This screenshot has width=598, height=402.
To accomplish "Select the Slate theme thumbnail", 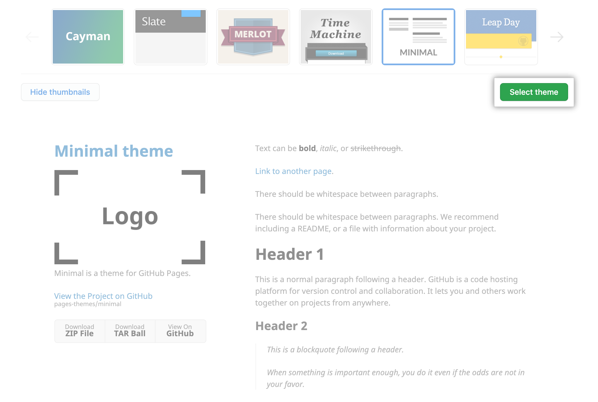I will [170, 36].
